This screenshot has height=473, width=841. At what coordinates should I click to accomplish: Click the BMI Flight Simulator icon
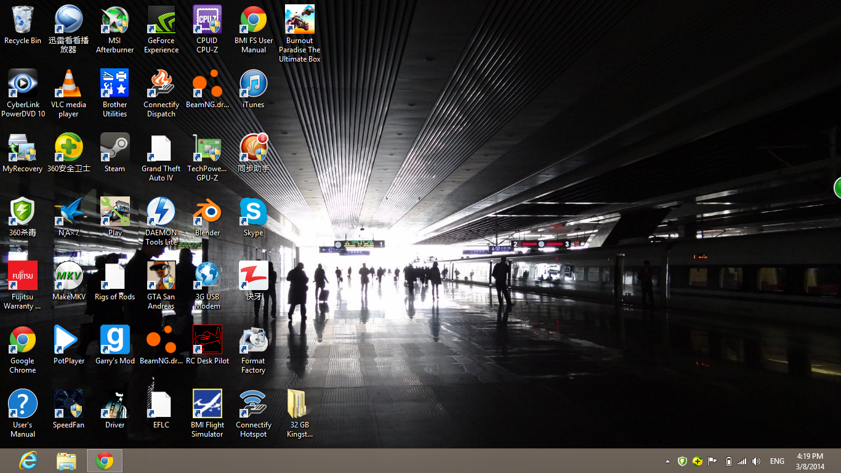[207, 405]
